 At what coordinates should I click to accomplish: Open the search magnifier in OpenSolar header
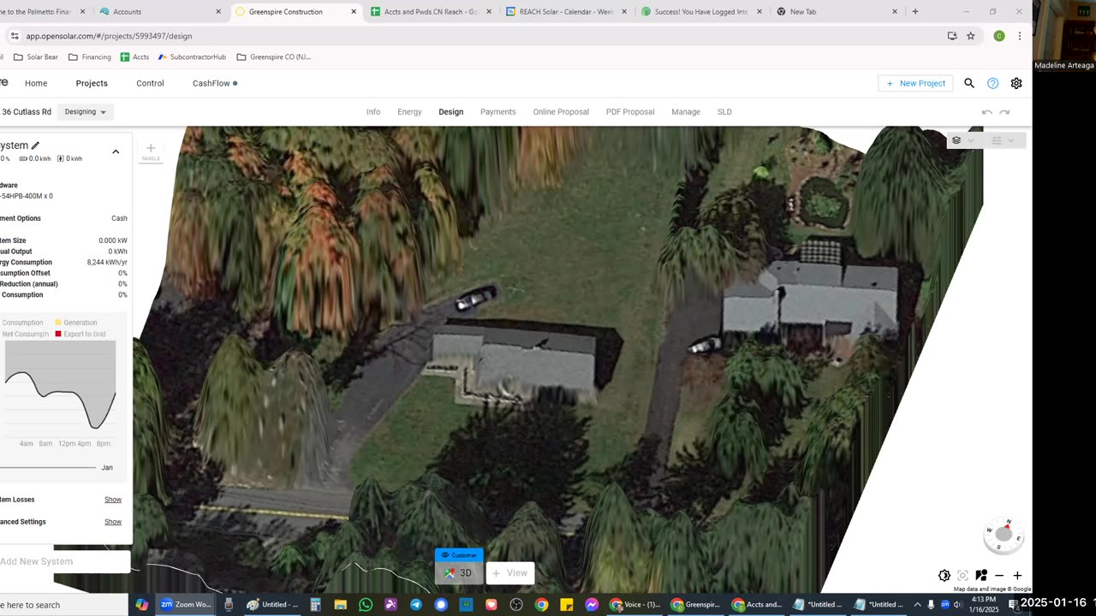pyautogui.click(x=969, y=83)
